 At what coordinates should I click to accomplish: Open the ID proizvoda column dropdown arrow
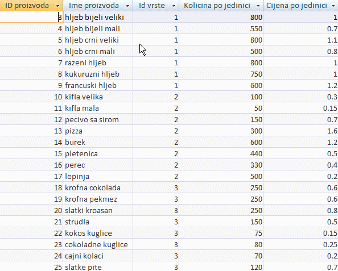57,6
